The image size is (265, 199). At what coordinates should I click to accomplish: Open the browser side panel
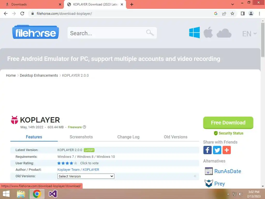tap(243, 13)
